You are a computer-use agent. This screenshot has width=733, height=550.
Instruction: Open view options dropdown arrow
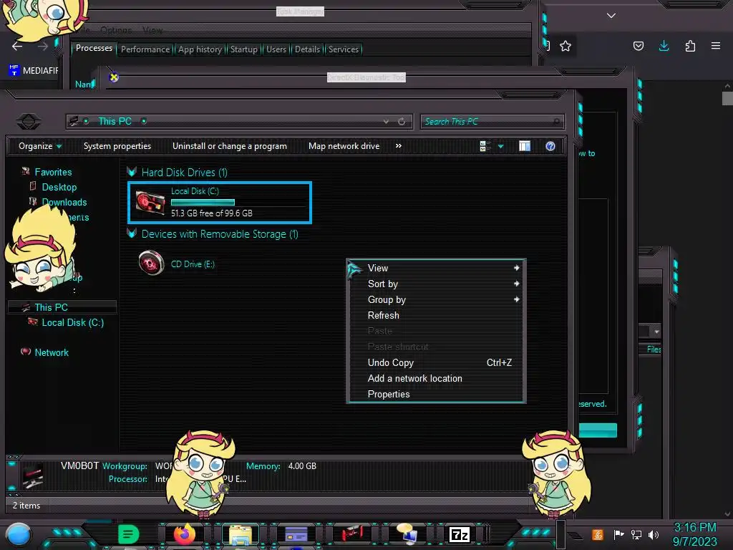(500, 146)
